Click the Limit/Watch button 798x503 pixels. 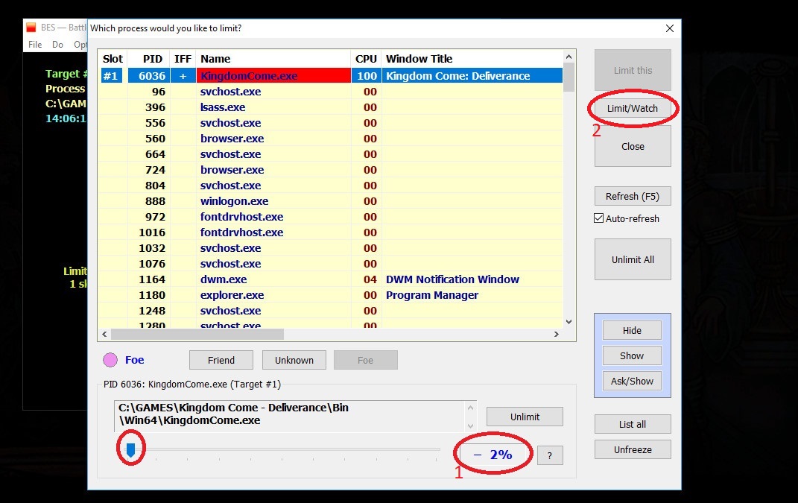632,109
